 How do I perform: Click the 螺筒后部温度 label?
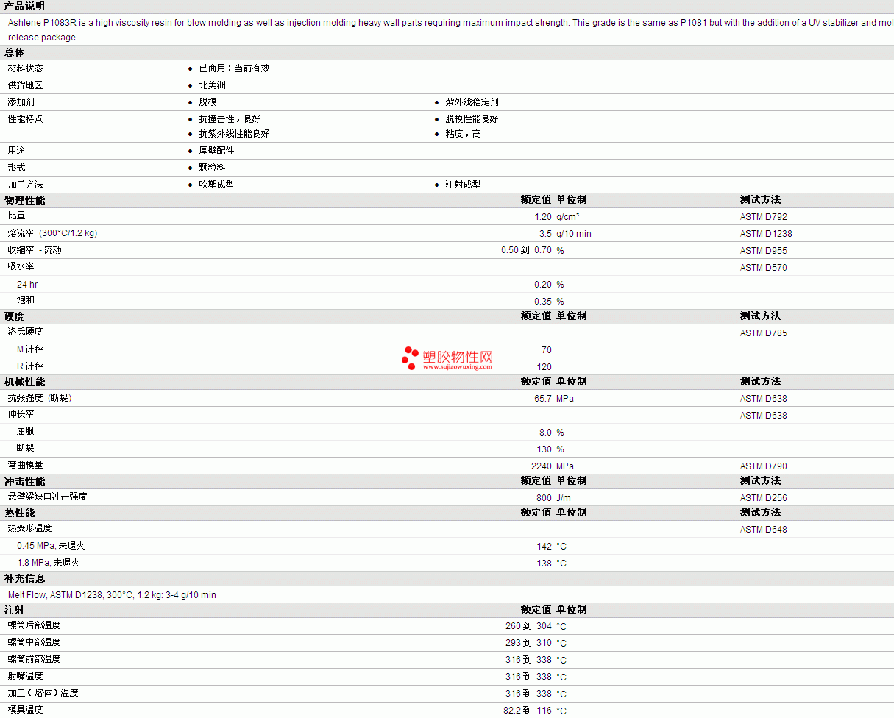(35, 625)
